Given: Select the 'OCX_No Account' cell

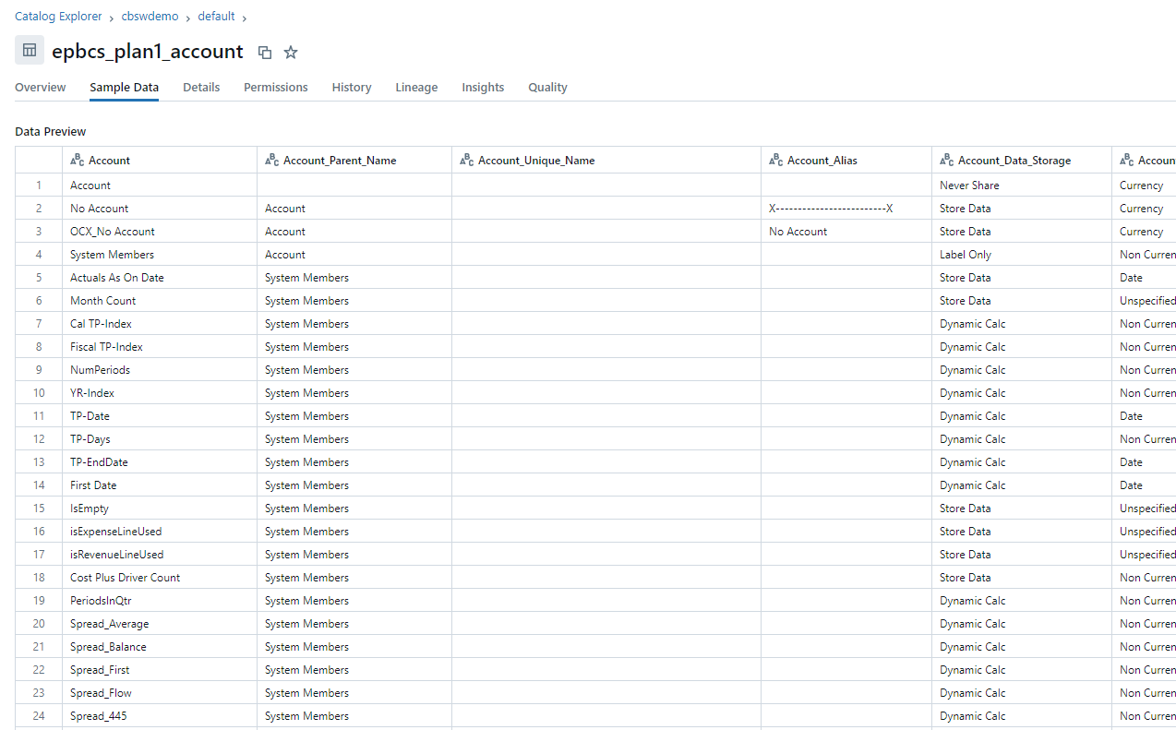Looking at the screenshot, I should pyautogui.click(x=113, y=232).
